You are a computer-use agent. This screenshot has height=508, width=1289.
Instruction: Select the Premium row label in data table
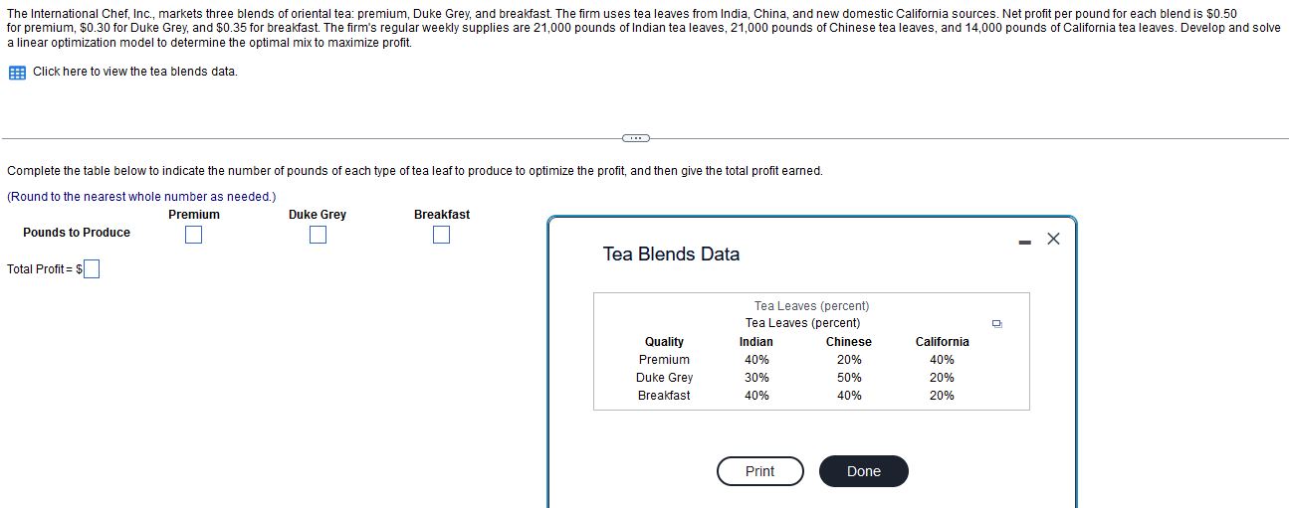[x=664, y=360]
